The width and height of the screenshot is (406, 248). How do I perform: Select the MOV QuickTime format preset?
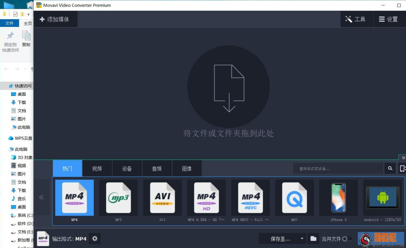pos(294,198)
